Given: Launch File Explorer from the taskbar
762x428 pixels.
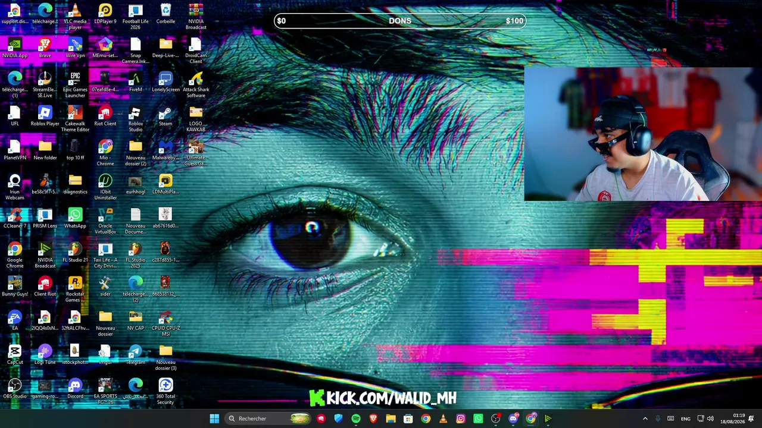Looking at the screenshot, I should pyautogui.click(x=391, y=418).
